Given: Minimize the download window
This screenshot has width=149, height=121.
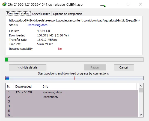Looking at the screenshot, I should tap(116, 4).
